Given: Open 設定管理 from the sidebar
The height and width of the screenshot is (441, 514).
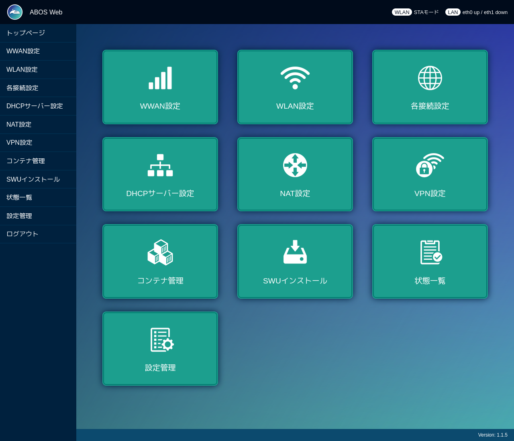Looking at the screenshot, I should 38,216.
